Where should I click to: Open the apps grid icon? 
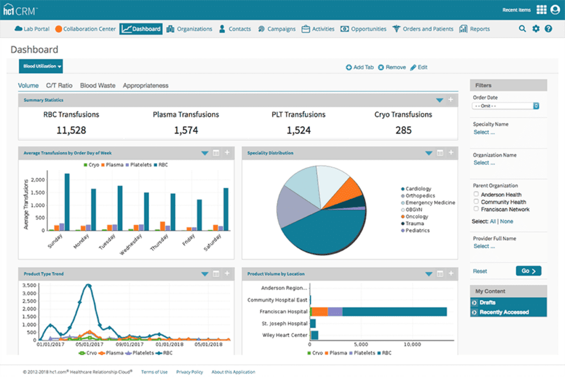[541, 9]
